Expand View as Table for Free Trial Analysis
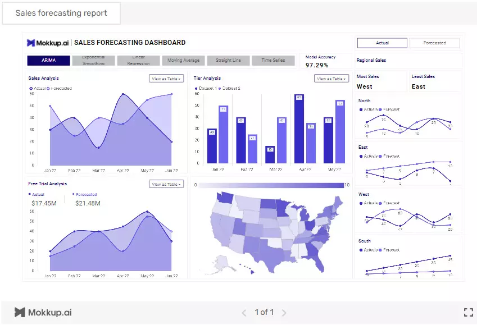The width and height of the screenshot is (477, 325). point(166,184)
